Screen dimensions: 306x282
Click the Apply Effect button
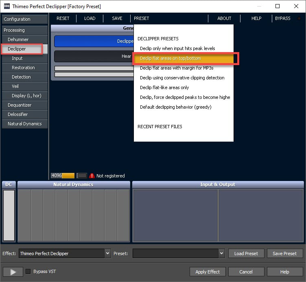click(x=208, y=272)
